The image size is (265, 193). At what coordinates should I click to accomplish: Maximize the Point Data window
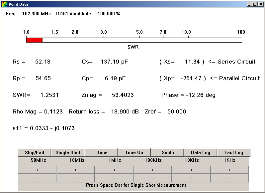point(255,4)
